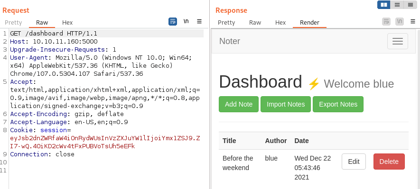This screenshot has width=420, height=189.
Task: Click the Connection: close header line
Action: click(42, 154)
